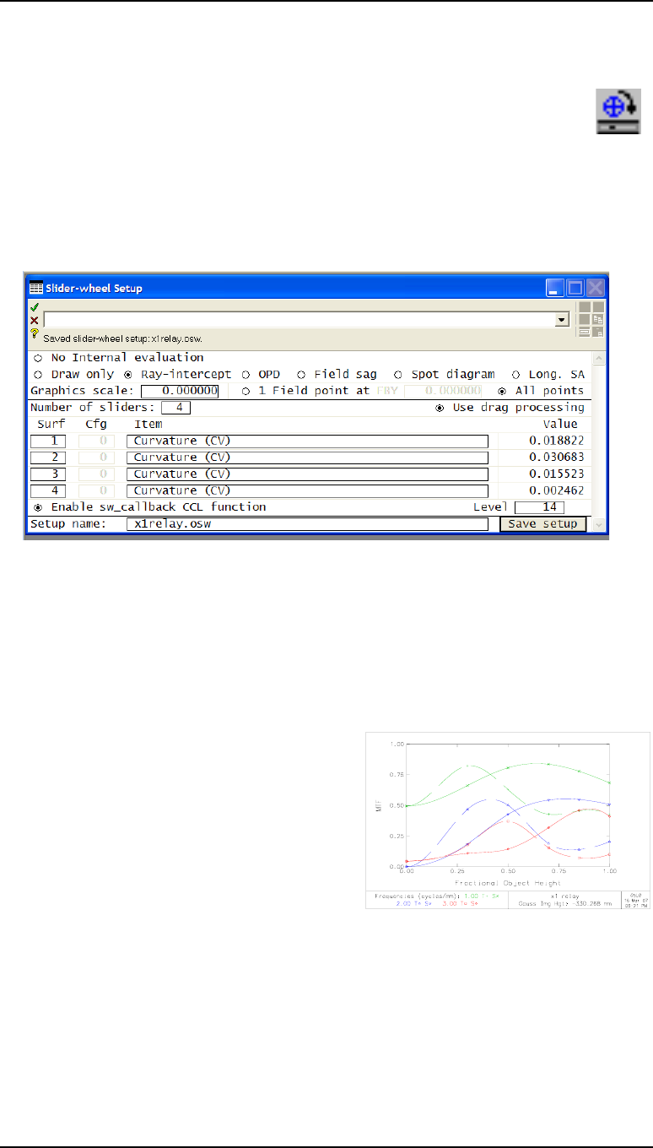The width and height of the screenshot is (653, 1148).
Task: Click the MTF plot thumbnail
Action: pos(508,820)
